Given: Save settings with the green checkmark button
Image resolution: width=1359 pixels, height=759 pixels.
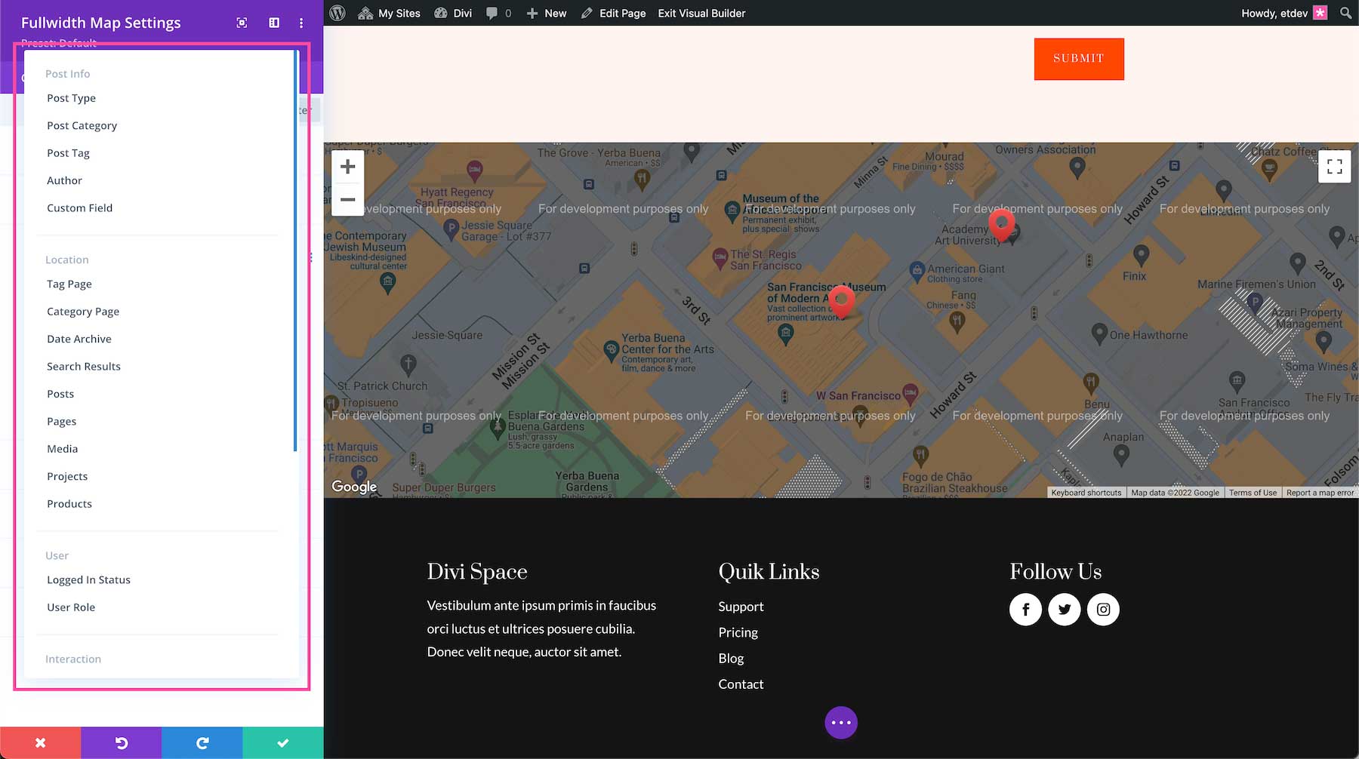Looking at the screenshot, I should tap(282, 742).
